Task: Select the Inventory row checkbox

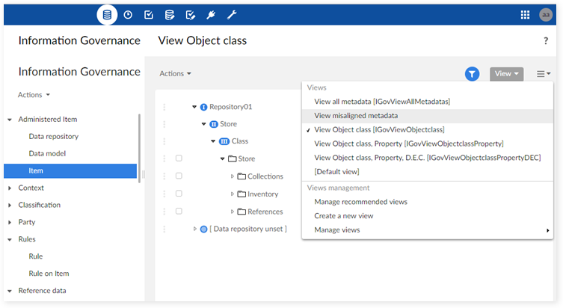Action: click(179, 194)
